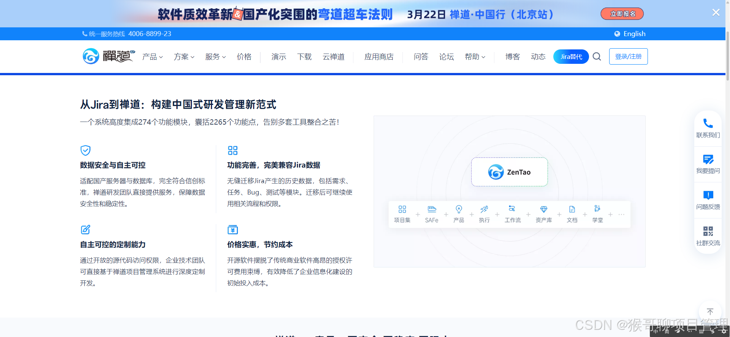Image resolution: width=730 pixels, height=337 pixels.
Task: Open the 问答 menu item
Action: coord(421,57)
